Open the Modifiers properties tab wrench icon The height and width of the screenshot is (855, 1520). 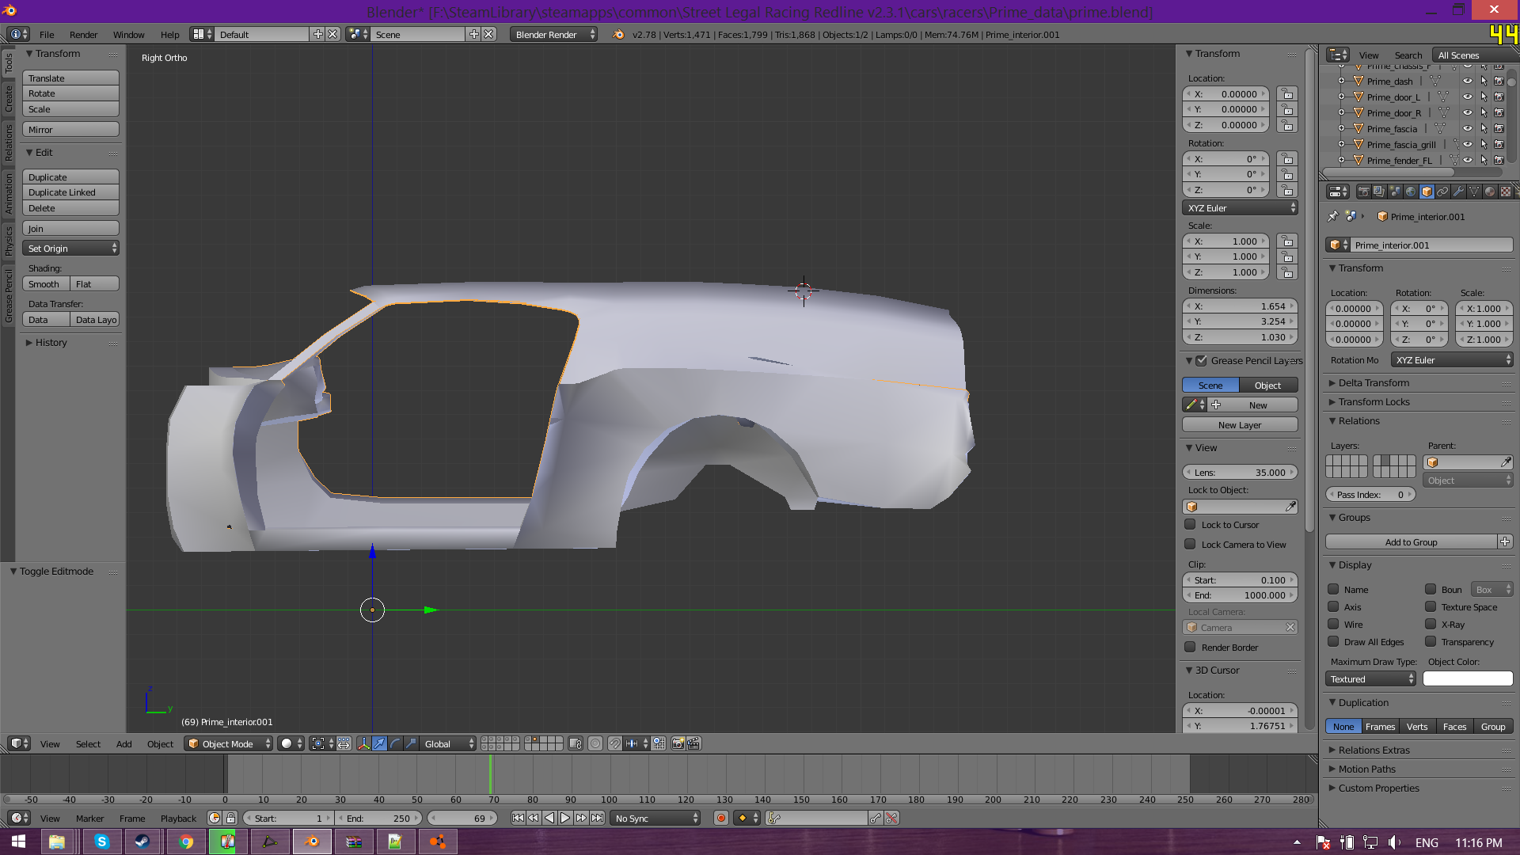[1458, 192]
